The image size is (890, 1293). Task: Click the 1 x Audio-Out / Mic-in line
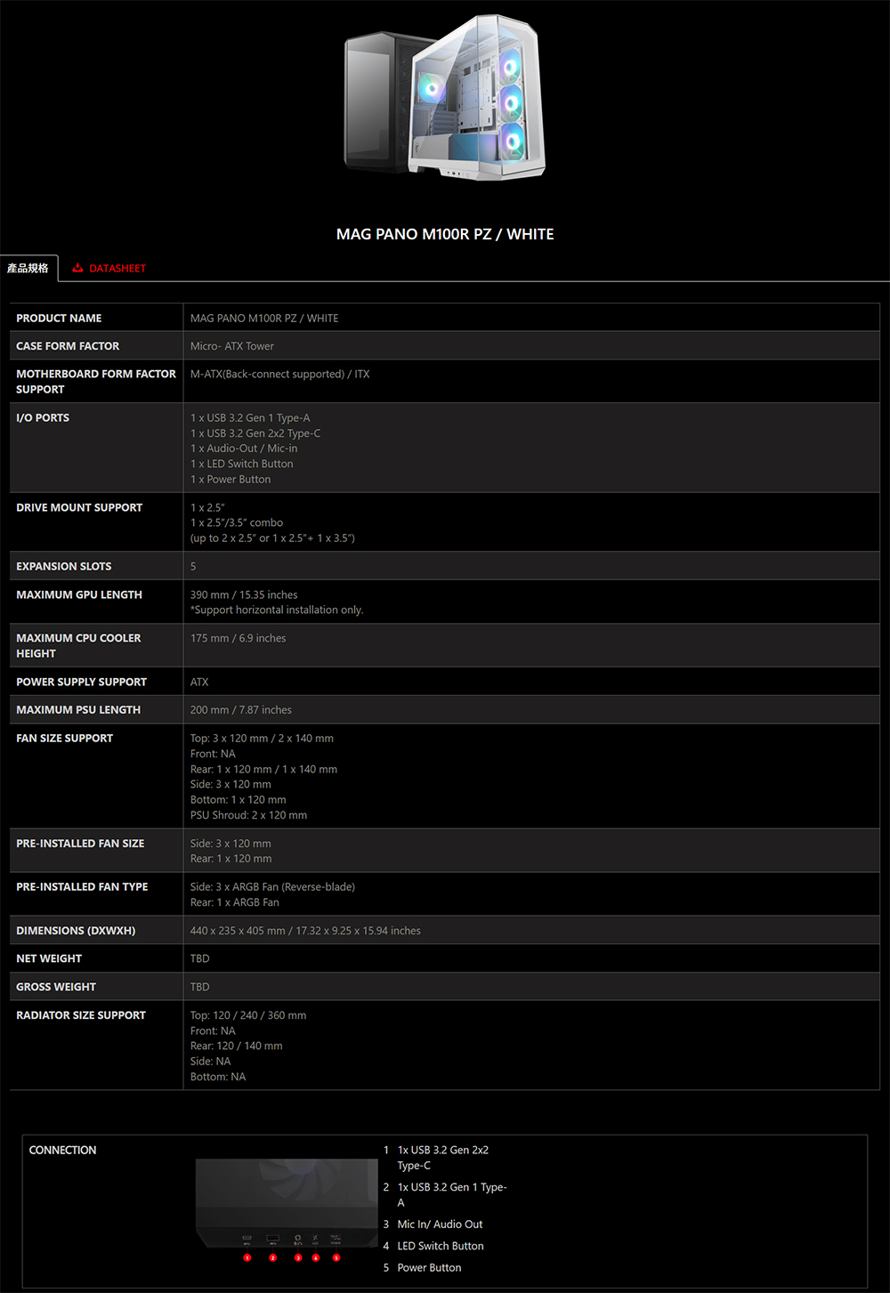coord(244,449)
